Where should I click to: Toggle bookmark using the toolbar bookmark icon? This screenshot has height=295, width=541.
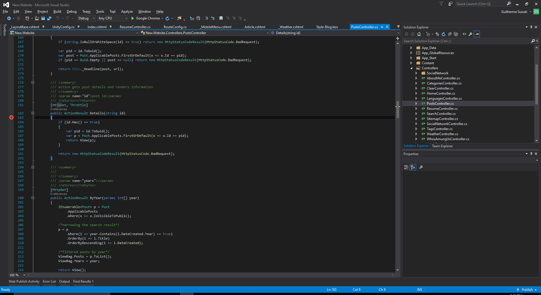[221, 18]
